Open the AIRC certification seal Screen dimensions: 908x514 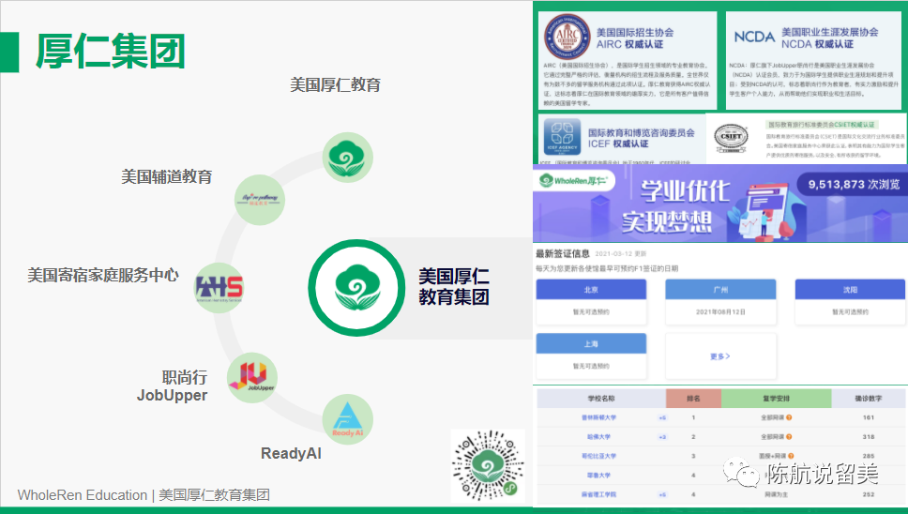(x=568, y=38)
